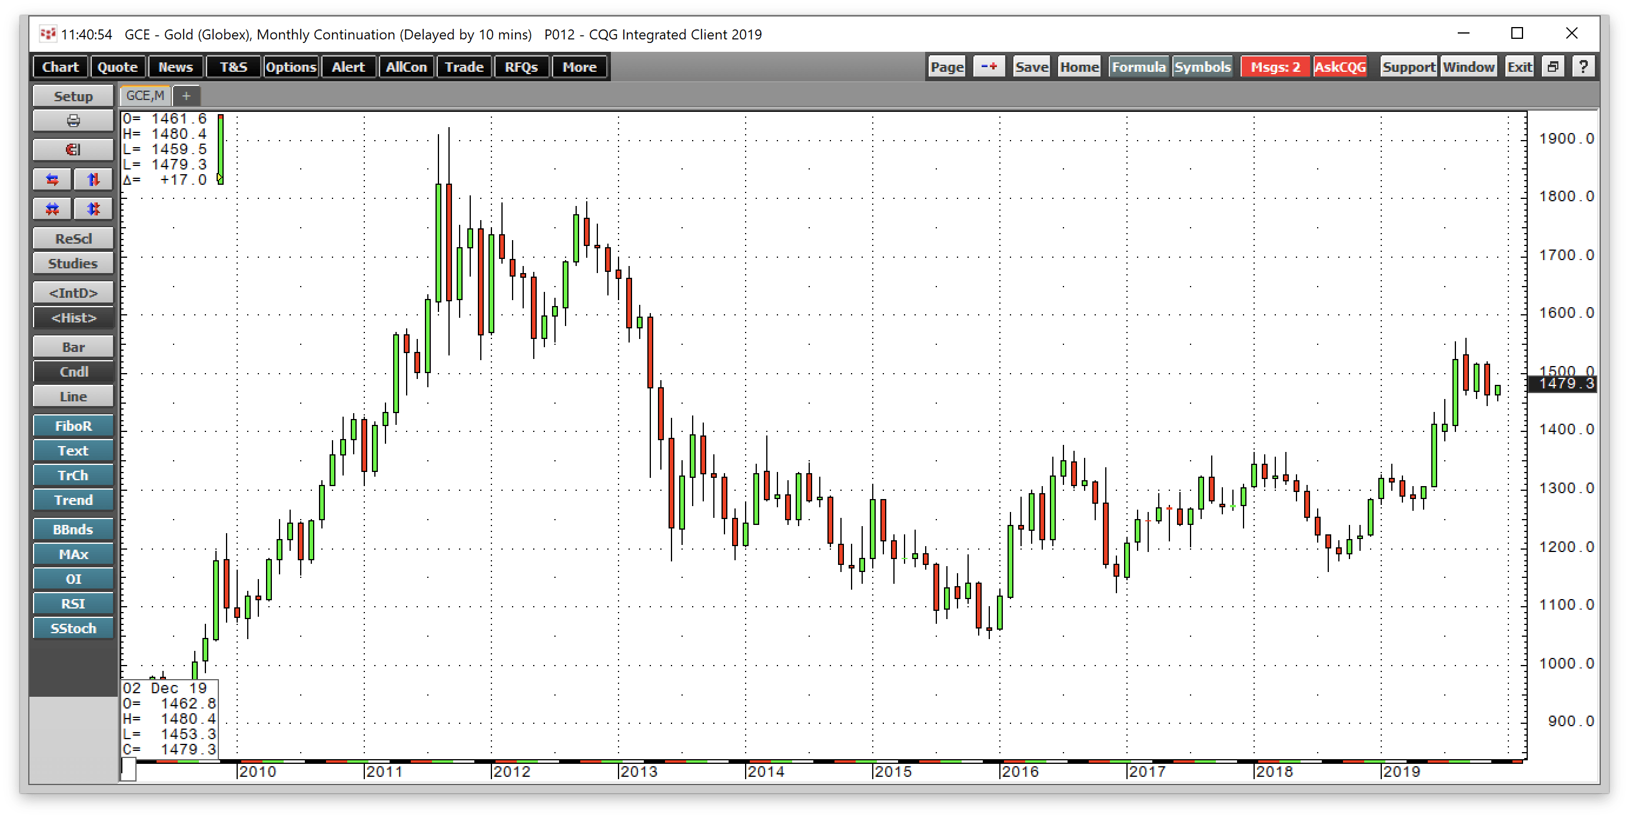The image size is (1629, 818).
Task: Switch to intraday interval with <IntD>
Action: [74, 292]
